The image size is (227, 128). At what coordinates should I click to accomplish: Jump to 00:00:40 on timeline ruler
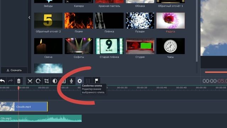click(162, 87)
